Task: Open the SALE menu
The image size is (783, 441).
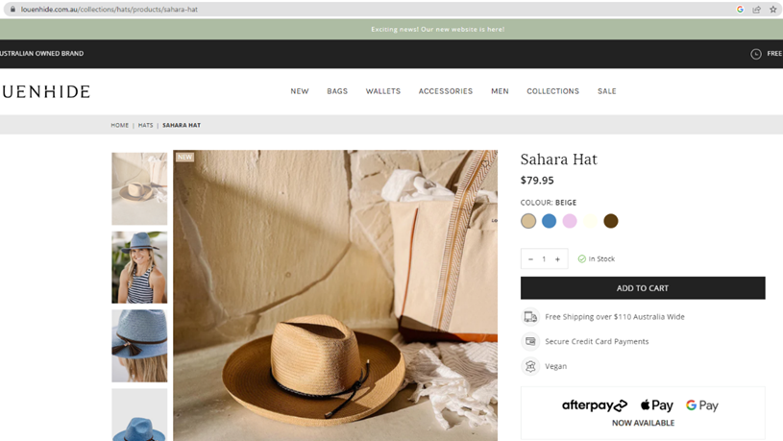Action: pyautogui.click(x=607, y=91)
